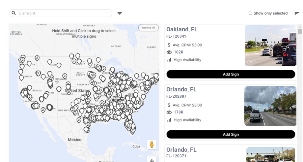
Task: Click Remove All on the map
Action: click(x=148, y=28)
